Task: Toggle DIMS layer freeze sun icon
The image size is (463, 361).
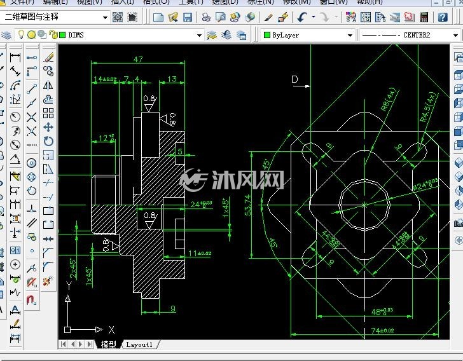Action: coord(31,35)
